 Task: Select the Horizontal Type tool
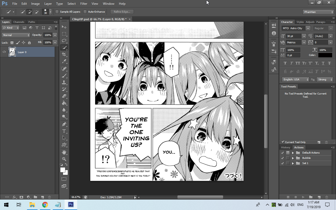coord(64,131)
